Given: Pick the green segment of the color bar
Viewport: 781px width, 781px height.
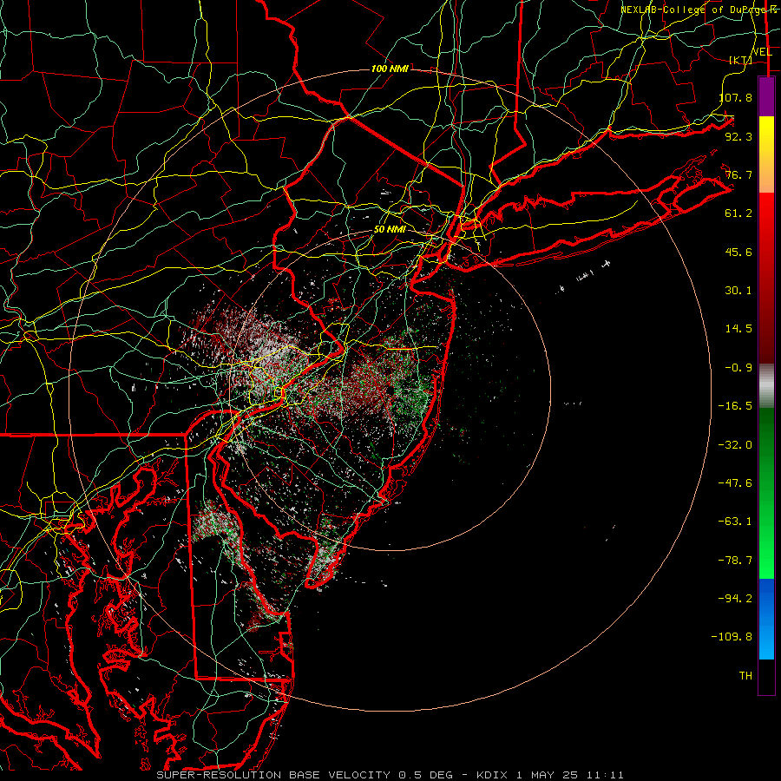Looking at the screenshot, I should pyautogui.click(x=766, y=493).
